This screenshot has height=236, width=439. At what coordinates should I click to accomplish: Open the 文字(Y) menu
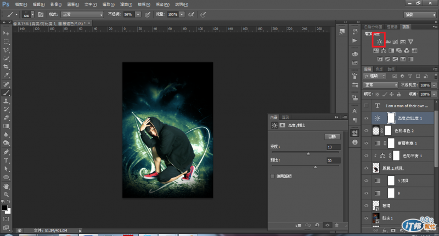[91, 4]
